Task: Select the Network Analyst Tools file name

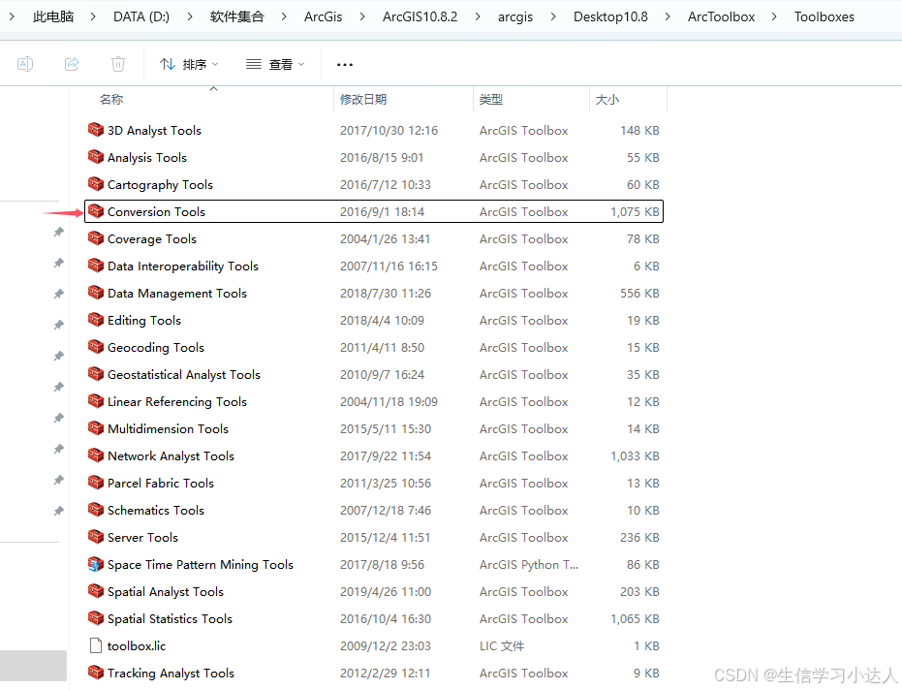Action: click(171, 455)
